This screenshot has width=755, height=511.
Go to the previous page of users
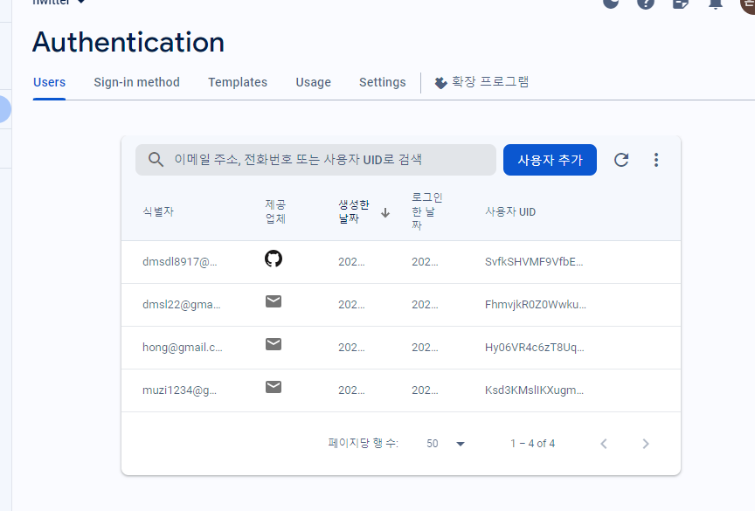tap(604, 444)
